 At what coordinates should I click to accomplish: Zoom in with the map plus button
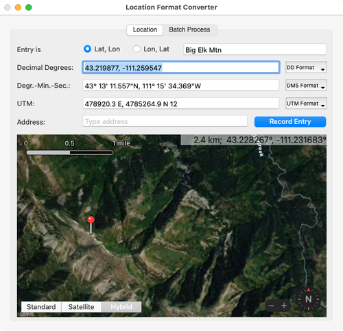coord(284,306)
